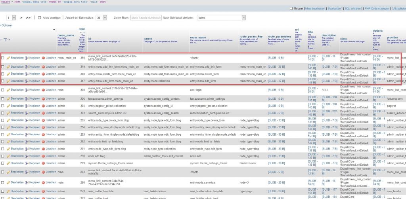
Task: Click the edit pencil icon for row 350
Action: [x=8, y=58]
